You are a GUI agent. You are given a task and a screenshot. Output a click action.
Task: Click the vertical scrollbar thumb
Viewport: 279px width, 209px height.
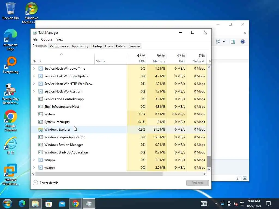click(209, 161)
